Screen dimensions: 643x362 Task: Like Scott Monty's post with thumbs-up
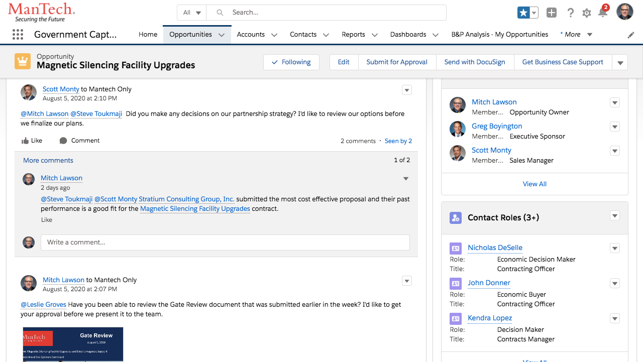(x=25, y=141)
